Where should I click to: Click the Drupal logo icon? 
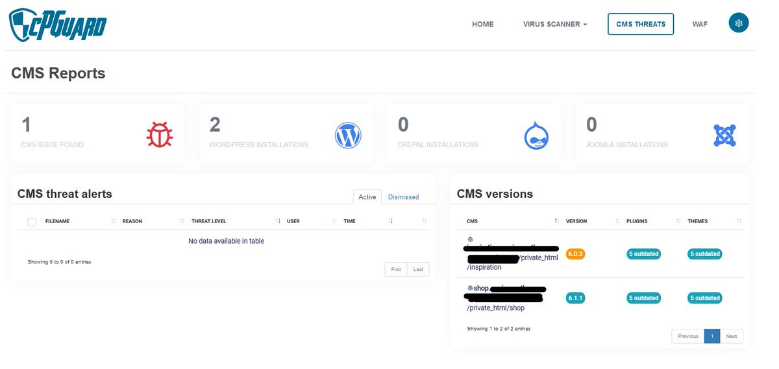(537, 136)
